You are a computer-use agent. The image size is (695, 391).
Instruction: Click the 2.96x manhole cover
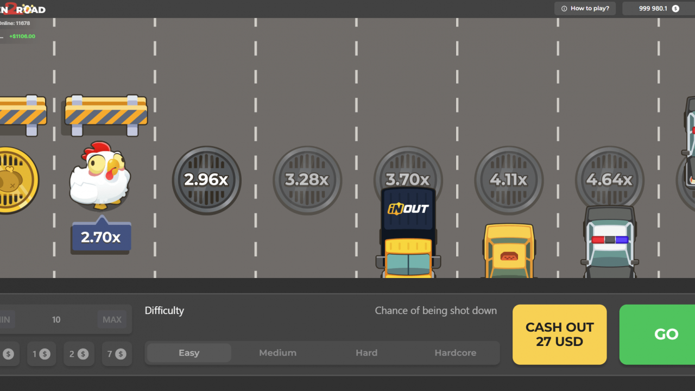point(206,180)
